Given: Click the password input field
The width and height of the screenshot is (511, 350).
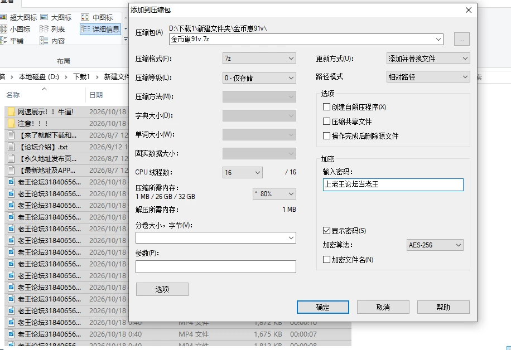Looking at the screenshot, I should [393, 184].
